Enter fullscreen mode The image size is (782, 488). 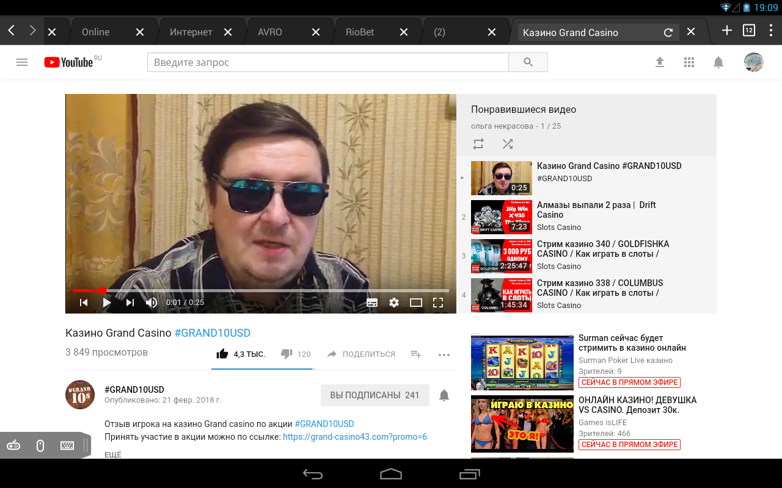click(437, 303)
